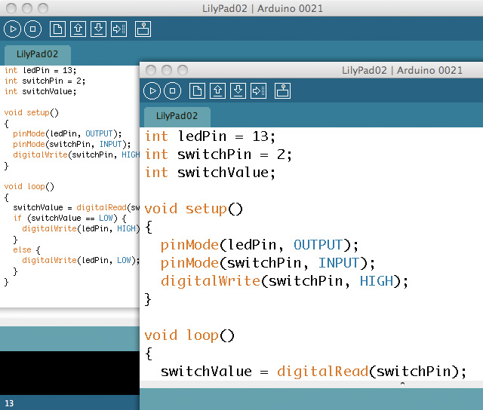Click the large 'int switchValue;' line in front editor
The width and height of the screenshot is (483, 410).
pos(211,173)
